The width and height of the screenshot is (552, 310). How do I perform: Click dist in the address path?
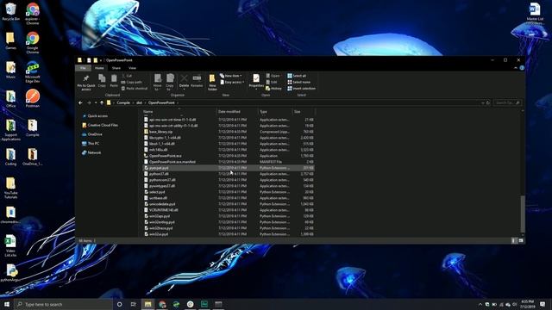(139, 102)
